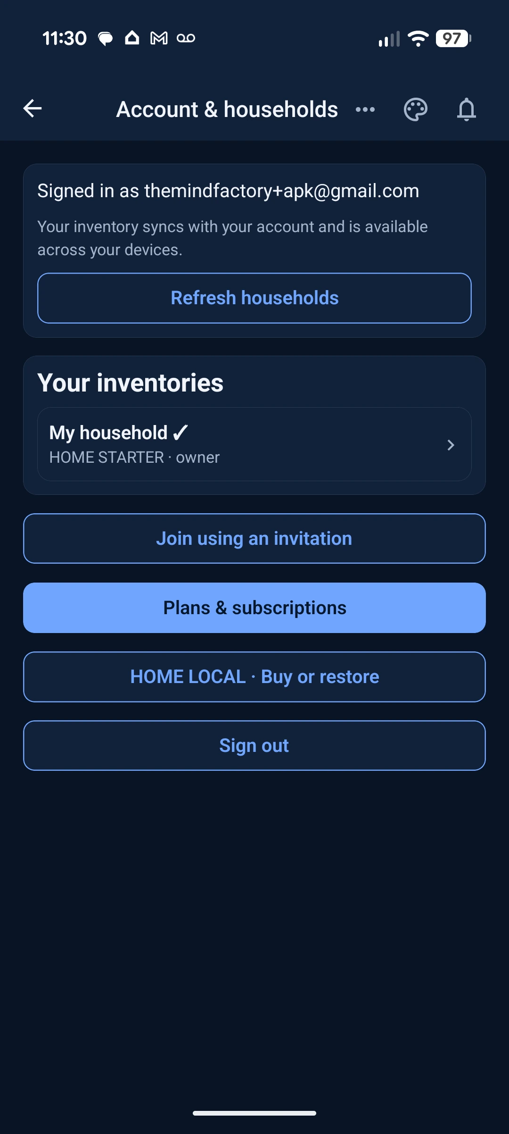Tap HOME LOCAL Buy or restore
This screenshot has width=509, height=1134.
[254, 677]
